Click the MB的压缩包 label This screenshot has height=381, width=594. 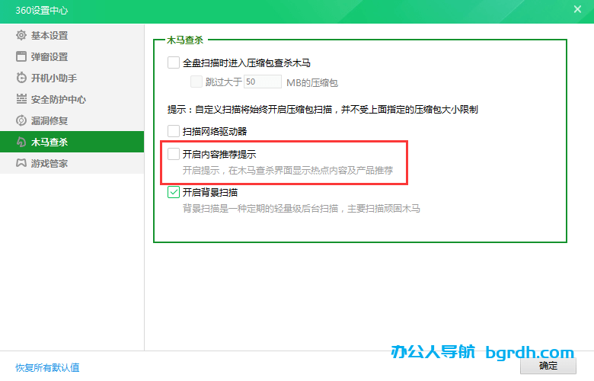point(312,82)
